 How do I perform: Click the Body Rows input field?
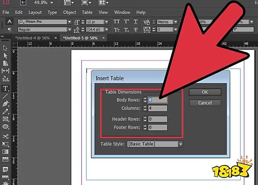point(157,100)
